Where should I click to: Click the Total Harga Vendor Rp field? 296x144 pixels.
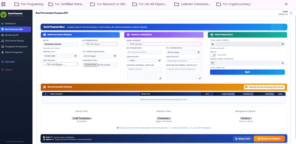click(247, 44)
